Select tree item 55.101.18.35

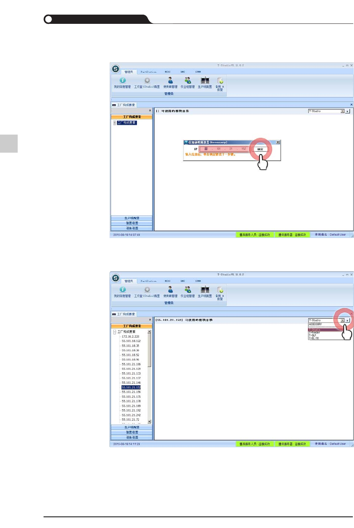[x=130, y=346]
